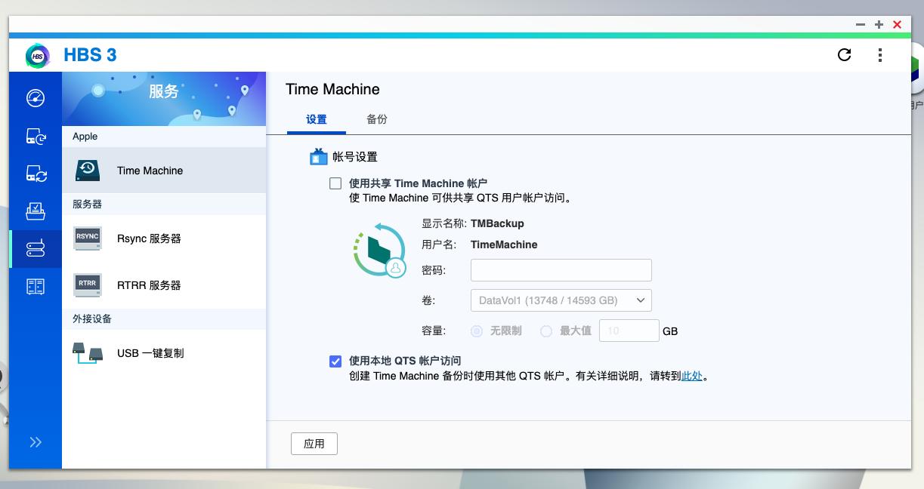924x489 pixels.
Task: Disable 使用本地 QTS 帐户访问 checkbox
Action: (335, 361)
